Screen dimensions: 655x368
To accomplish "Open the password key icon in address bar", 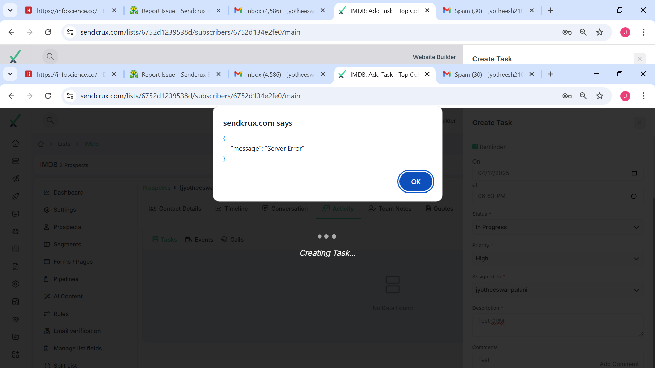I will click(x=567, y=96).
